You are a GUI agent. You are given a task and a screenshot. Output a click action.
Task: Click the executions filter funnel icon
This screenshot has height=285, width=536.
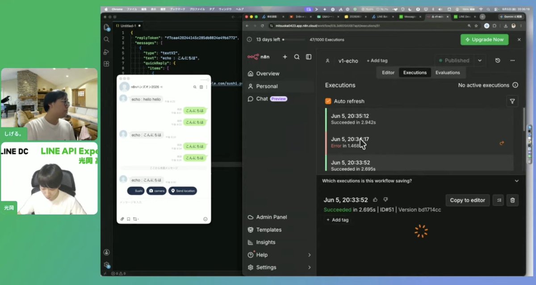coord(512,101)
